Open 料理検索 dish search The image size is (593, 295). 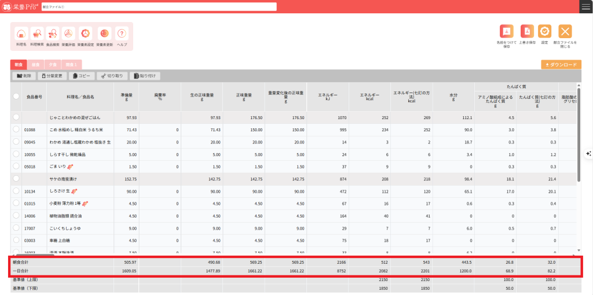pos(37,35)
